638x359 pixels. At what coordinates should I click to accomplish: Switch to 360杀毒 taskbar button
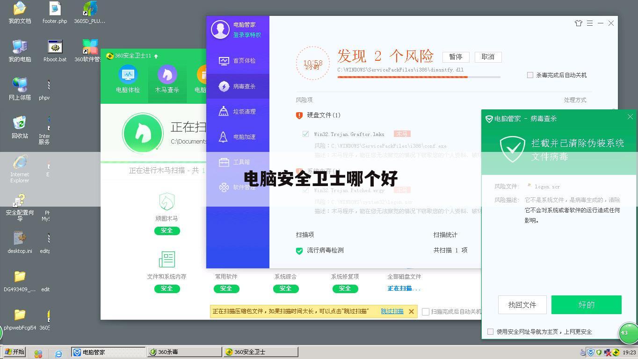[184, 352]
